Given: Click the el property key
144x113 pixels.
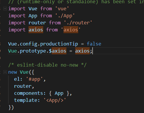Looking at the screenshot, I should (x=17, y=79).
